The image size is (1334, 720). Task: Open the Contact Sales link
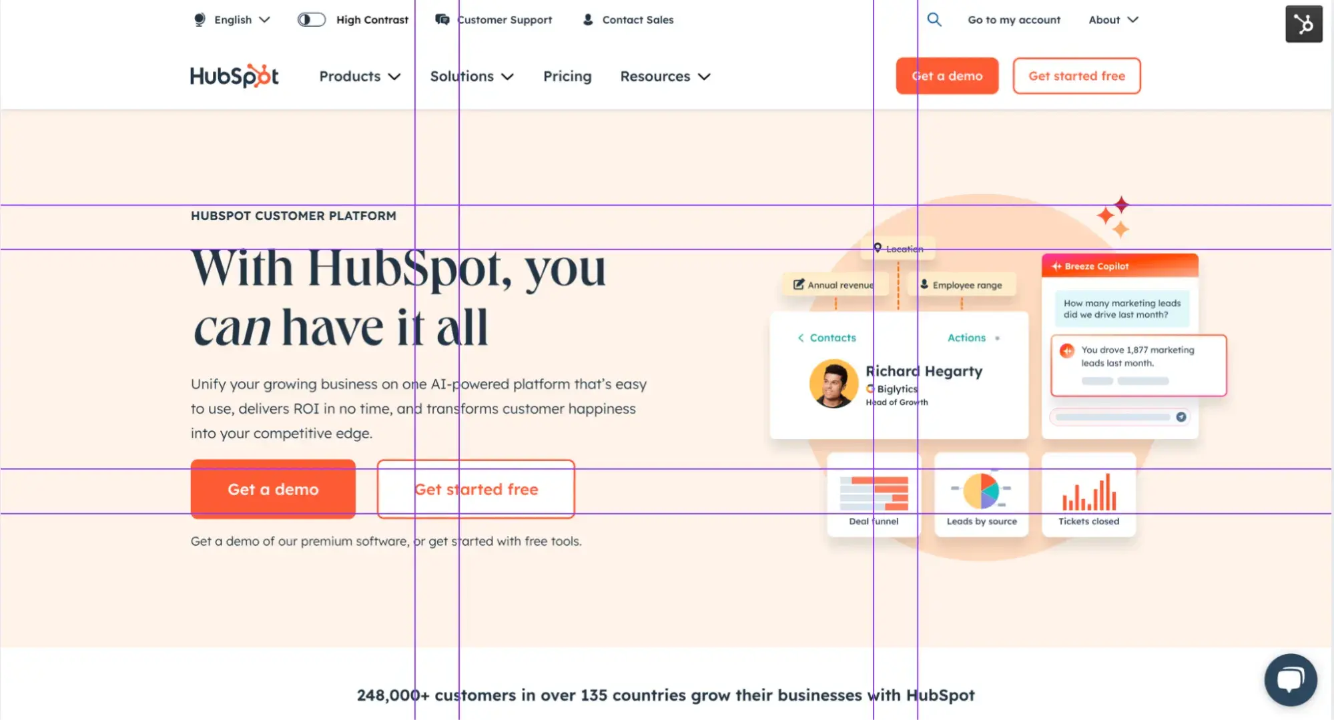pyautogui.click(x=638, y=19)
